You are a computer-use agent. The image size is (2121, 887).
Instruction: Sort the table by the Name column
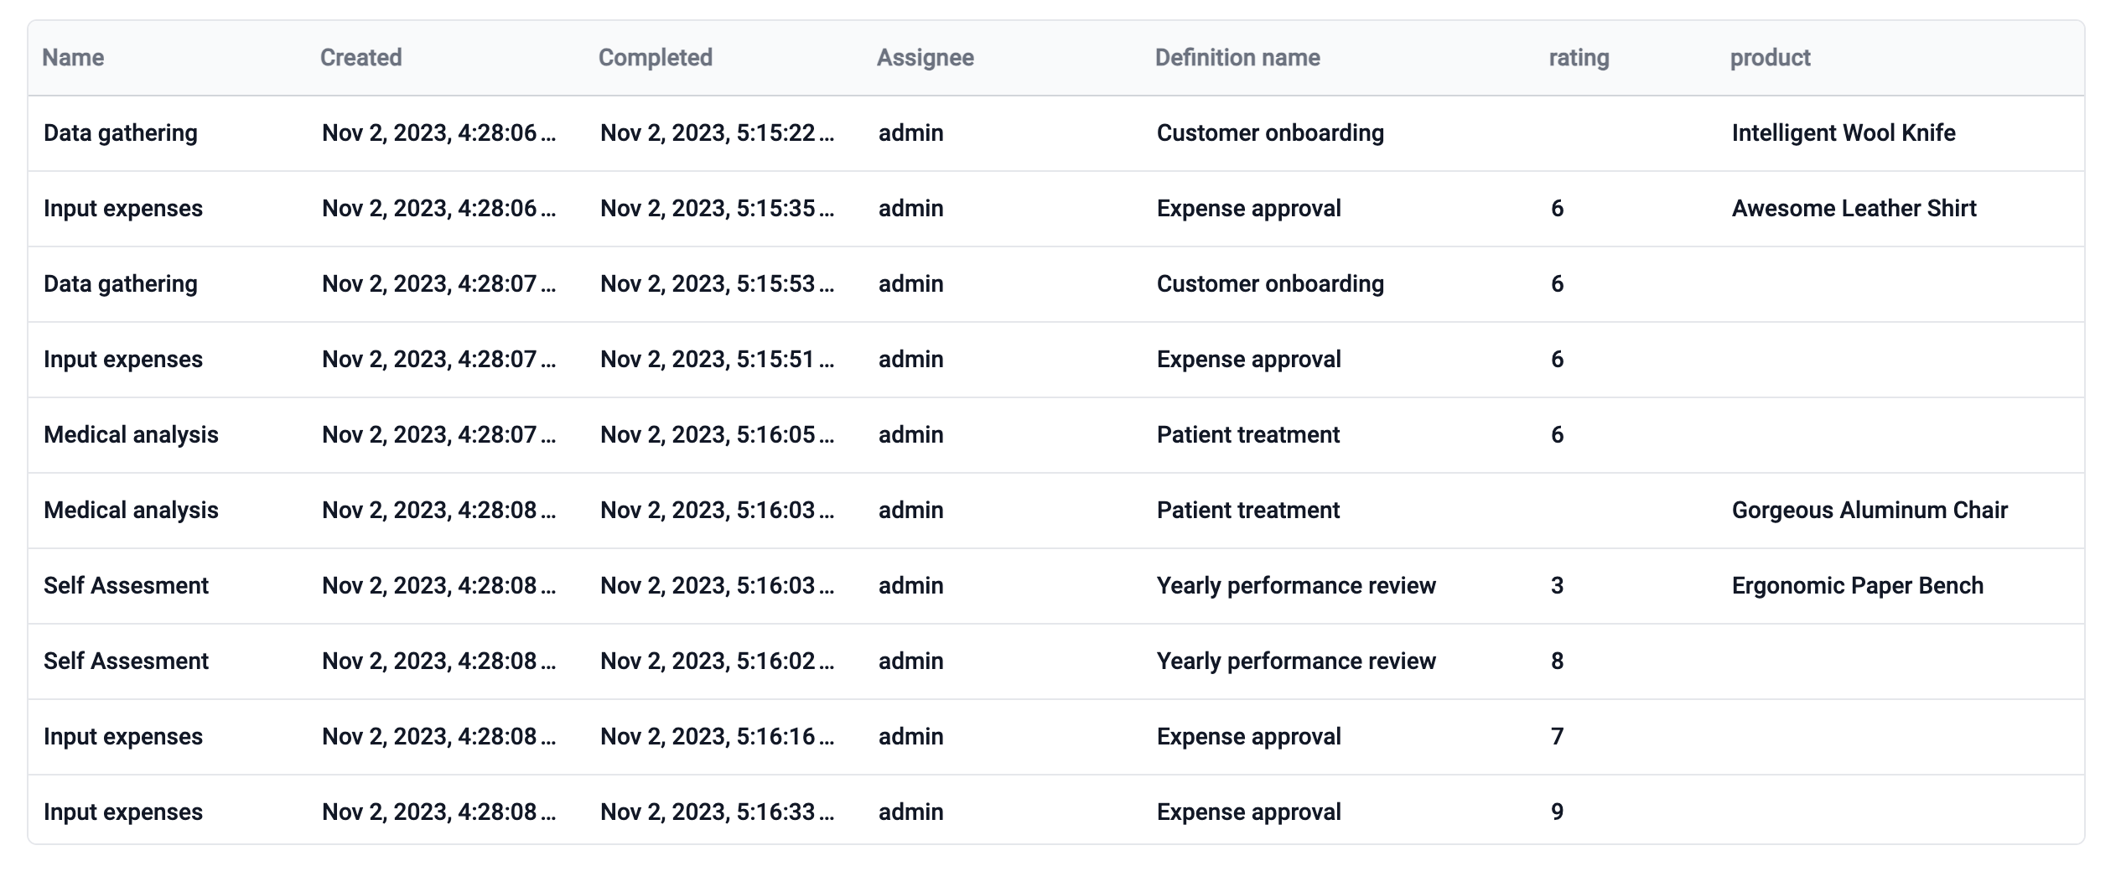click(x=74, y=57)
